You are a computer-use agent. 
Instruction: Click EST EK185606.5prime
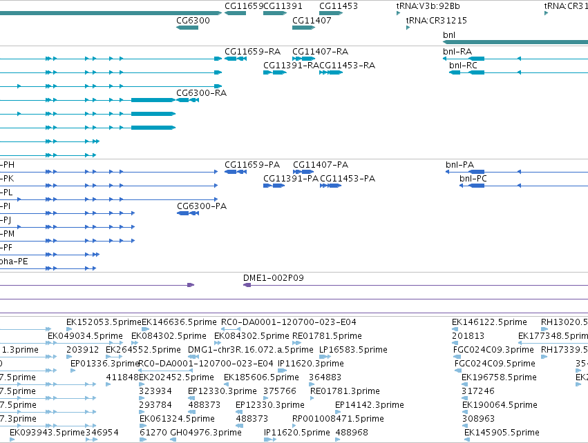(261, 377)
